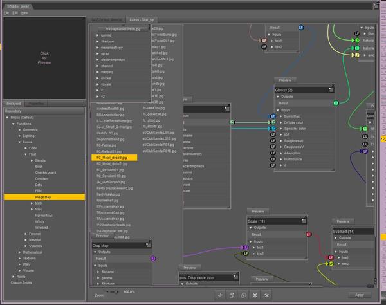Click the Preview button above Subtract (14)
Screen dimensions: 386x305
[x=343, y=221]
